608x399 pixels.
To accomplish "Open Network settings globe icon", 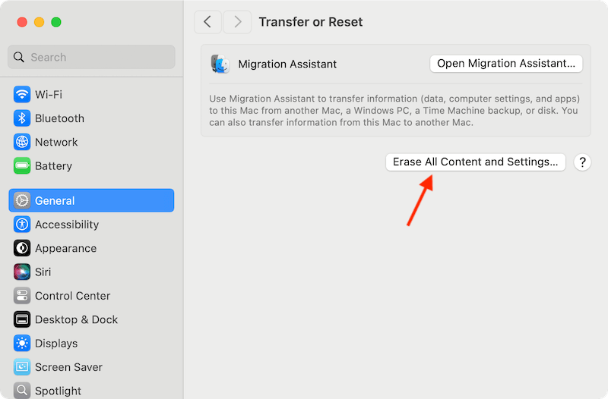I will pos(22,142).
